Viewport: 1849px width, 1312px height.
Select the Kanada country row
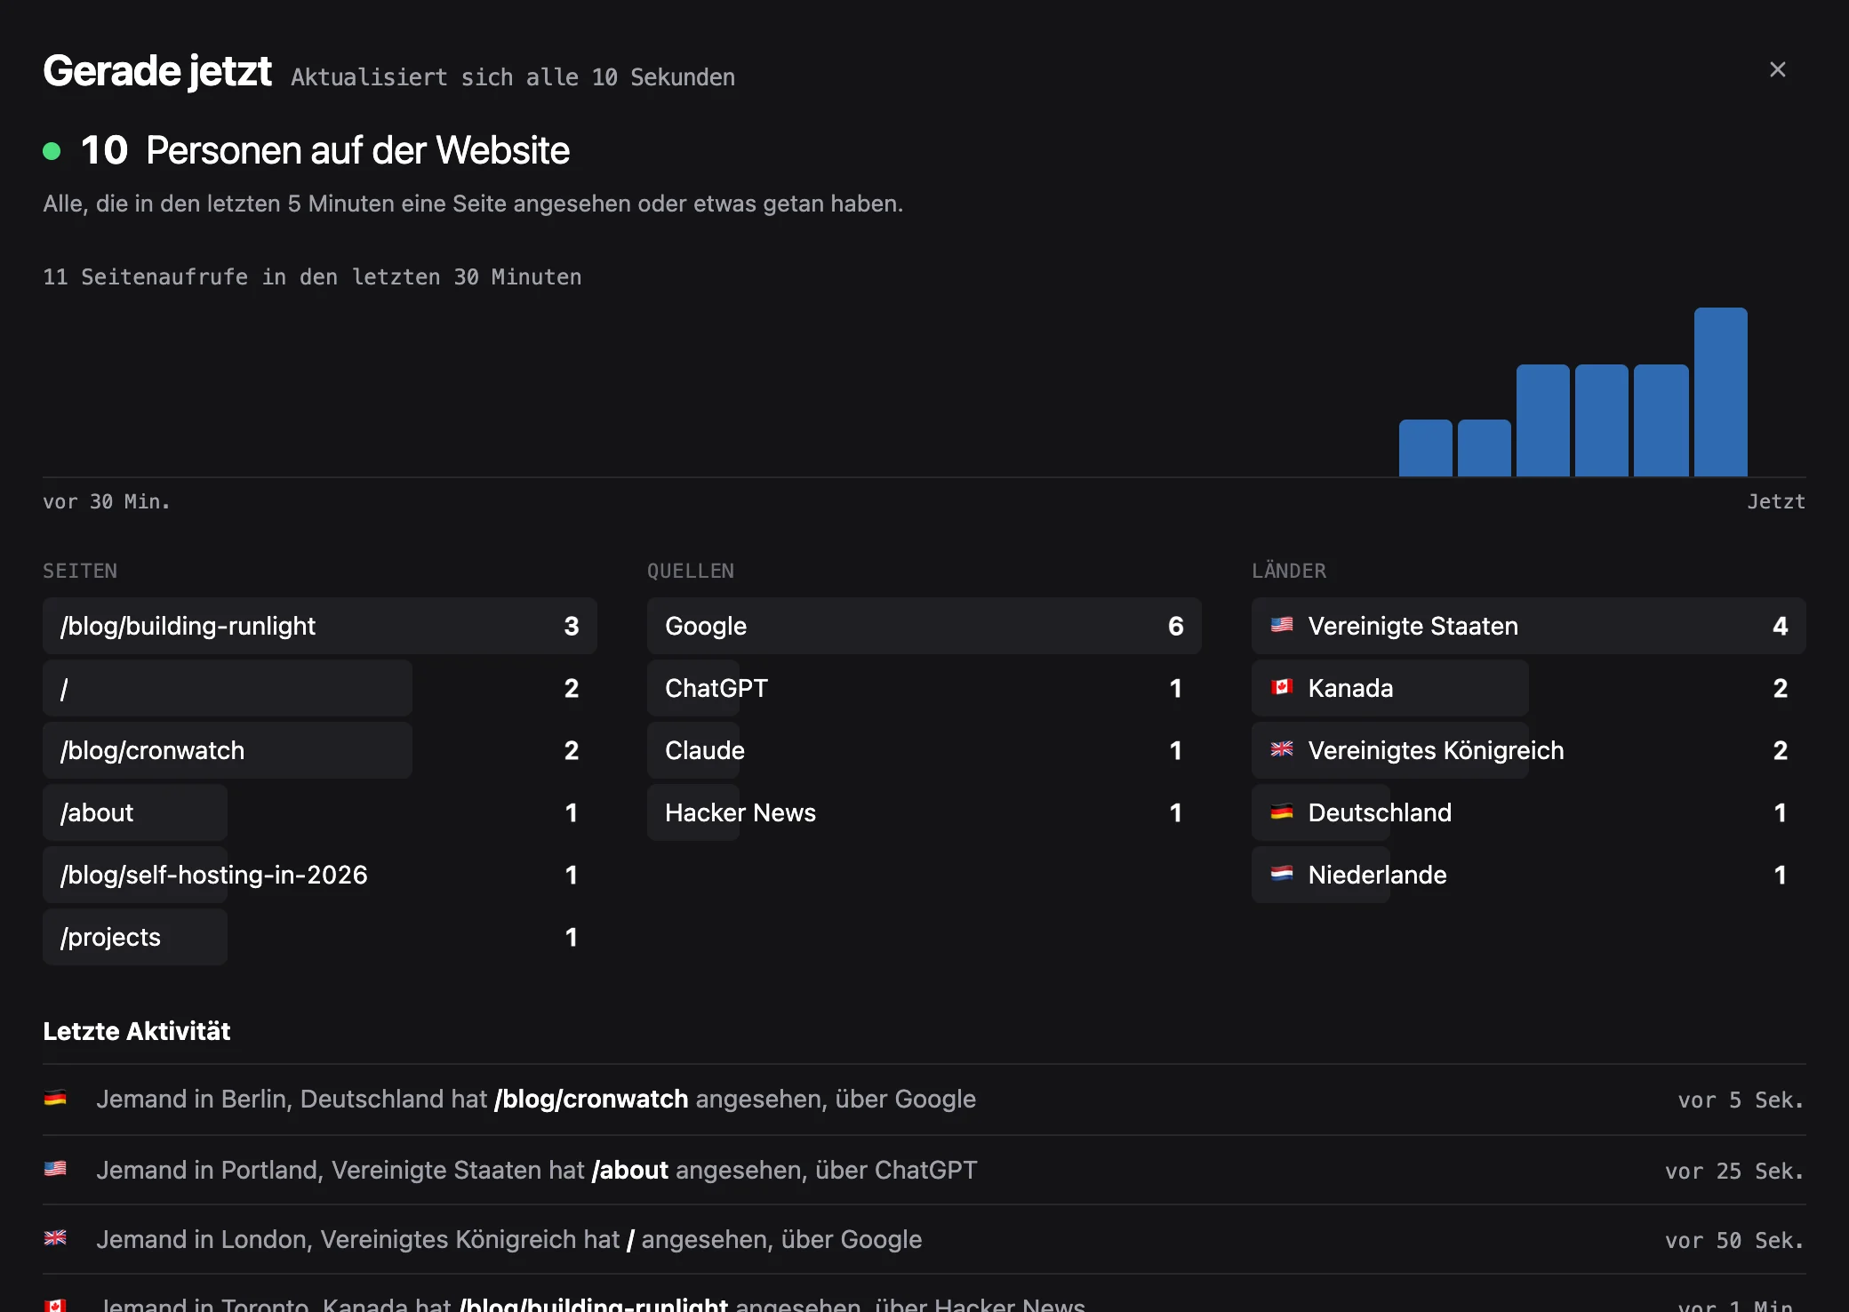click(x=1529, y=688)
